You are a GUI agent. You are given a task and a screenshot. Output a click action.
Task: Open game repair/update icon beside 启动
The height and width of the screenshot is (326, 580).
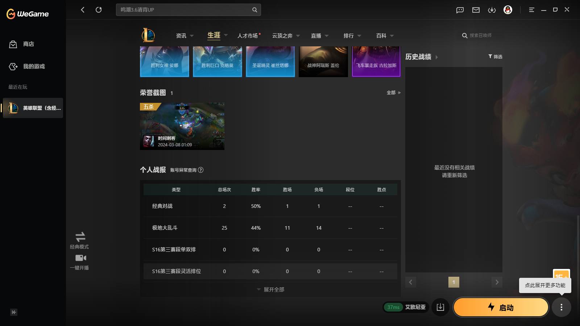[x=440, y=307]
